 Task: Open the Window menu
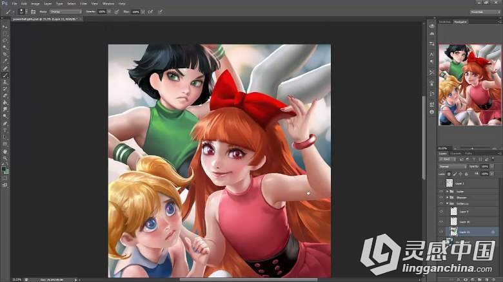click(108, 3)
